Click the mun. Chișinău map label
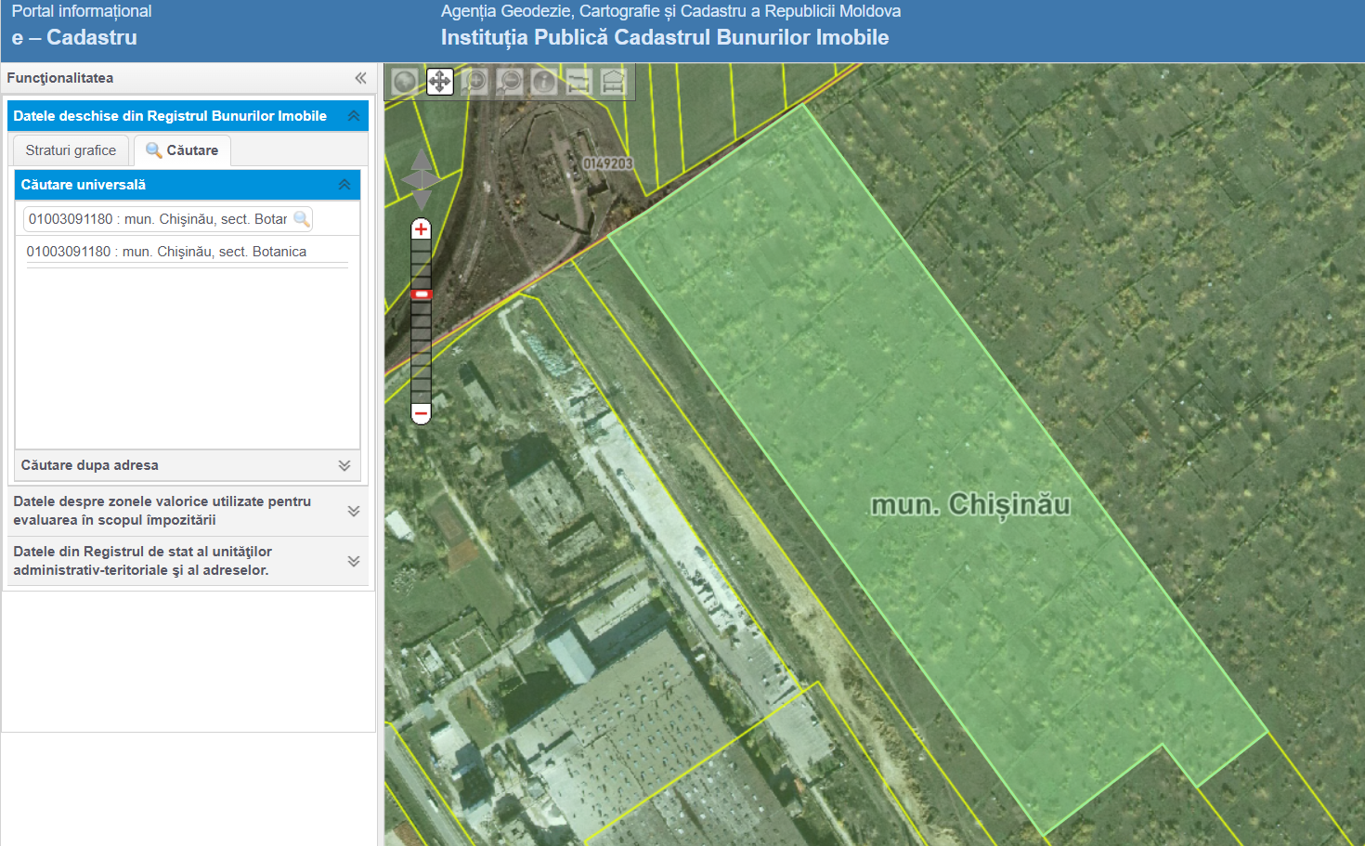This screenshot has height=846, width=1365. click(x=970, y=504)
